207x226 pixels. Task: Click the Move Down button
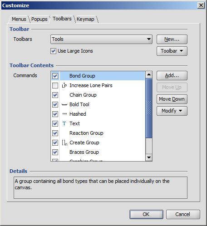point(172,99)
